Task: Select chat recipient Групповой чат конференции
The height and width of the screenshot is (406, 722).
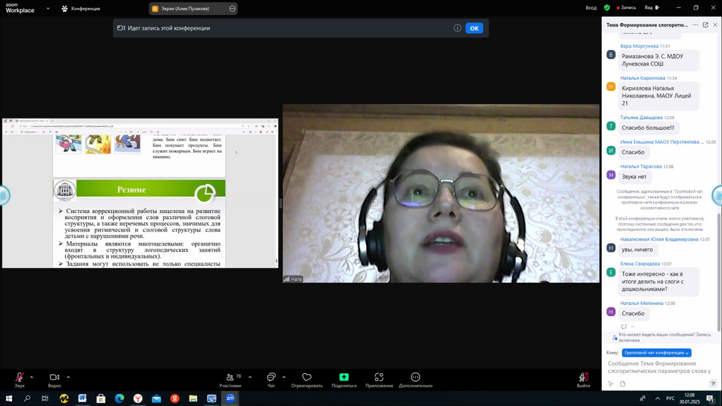Action: click(656, 353)
